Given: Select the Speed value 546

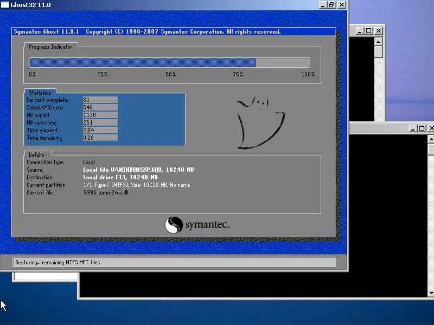Looking at the screenshot, I should (x=100, y=107).
